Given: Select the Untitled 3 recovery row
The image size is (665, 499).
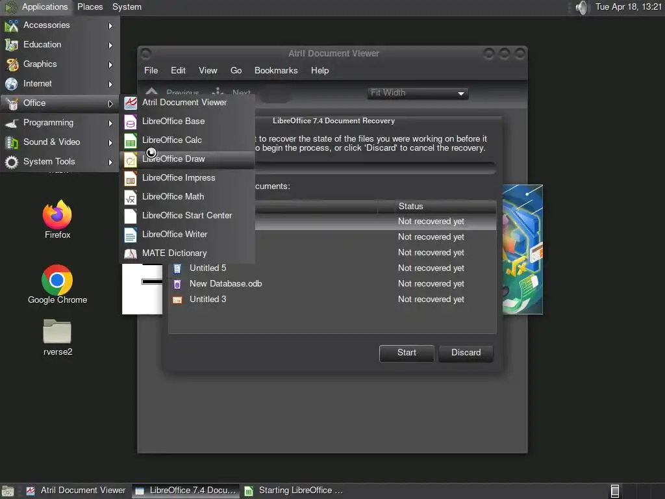Looking at the screenshot, I should click(x=332, y=300).
